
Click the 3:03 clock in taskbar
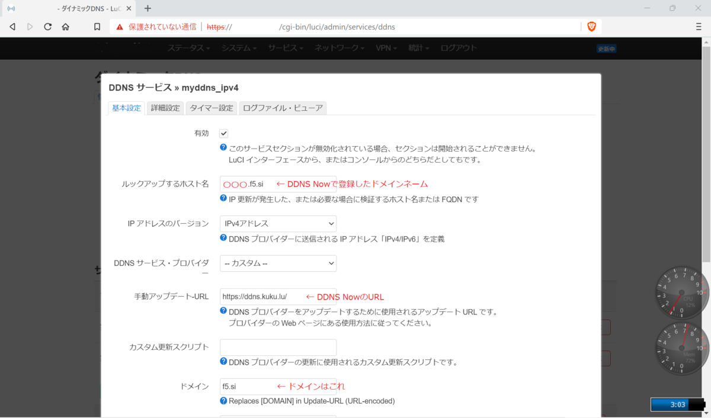tap(678, 405)
